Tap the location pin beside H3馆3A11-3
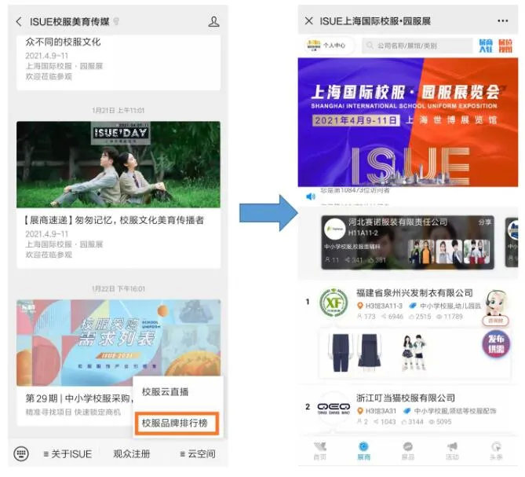Viewport: 525px width, 477px height. (x=360, y=306)
